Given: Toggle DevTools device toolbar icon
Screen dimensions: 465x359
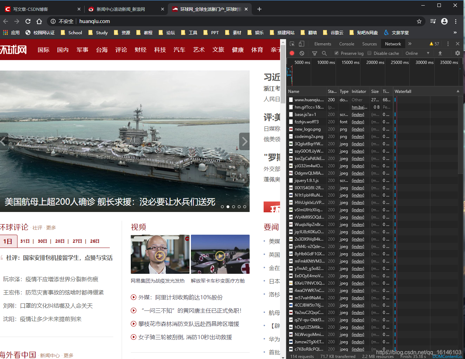Looking at the screenshot, I should coord(301,44).
